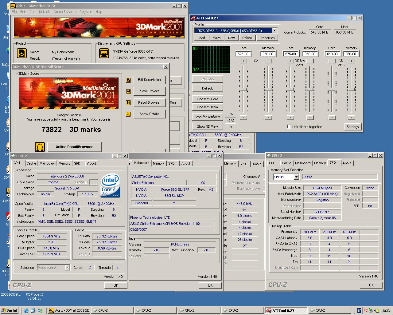Image resolution: width=393 pixels, height=315 pixels.
Task: Click the Edit Description button
Action: (150, 80)
